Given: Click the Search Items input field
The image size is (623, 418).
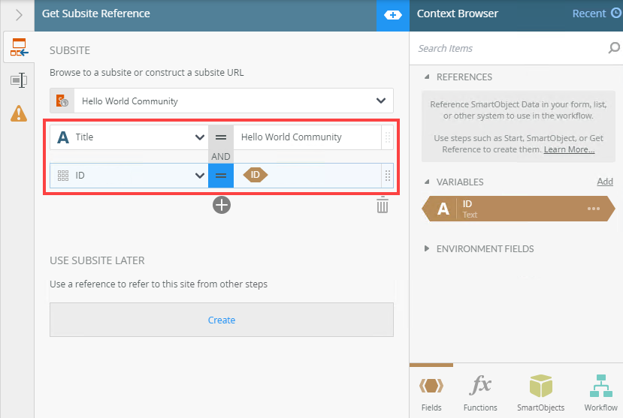Looking at the screenshot, I should (507, 48).
